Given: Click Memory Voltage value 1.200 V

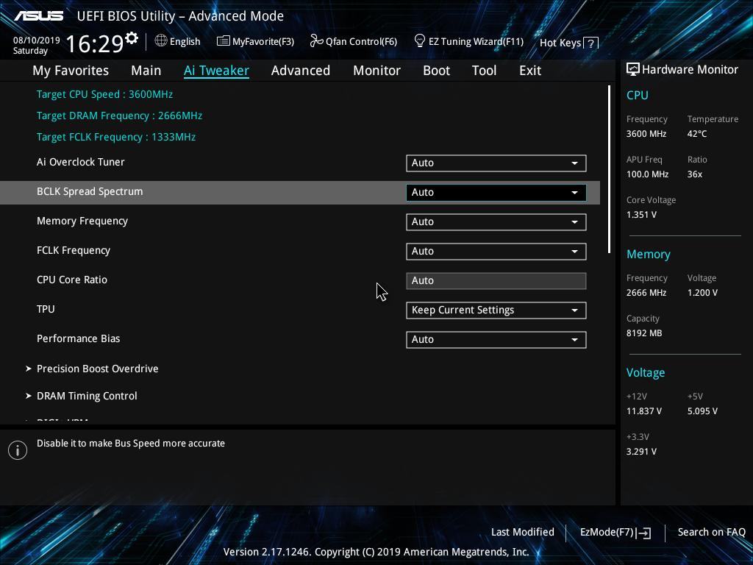Looking at the screenshot, I should [702, 293].
